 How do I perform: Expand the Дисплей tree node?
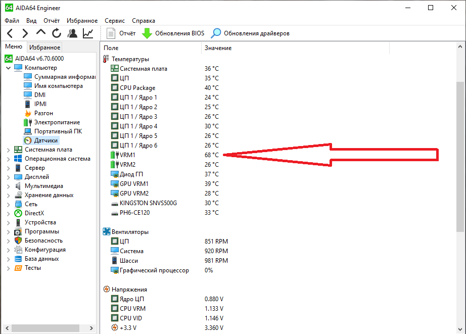8,177
